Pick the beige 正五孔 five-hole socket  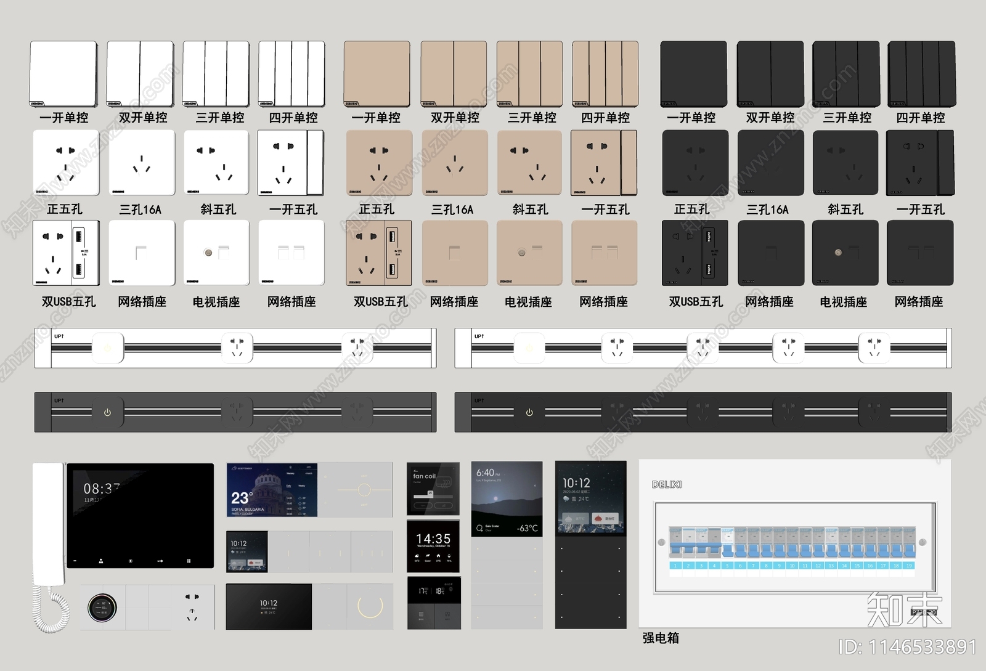pos(379,163)
